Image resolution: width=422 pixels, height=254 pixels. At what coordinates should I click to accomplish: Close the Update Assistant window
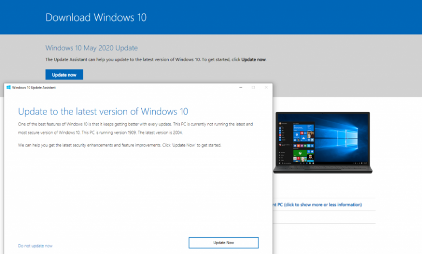[266, 88]
